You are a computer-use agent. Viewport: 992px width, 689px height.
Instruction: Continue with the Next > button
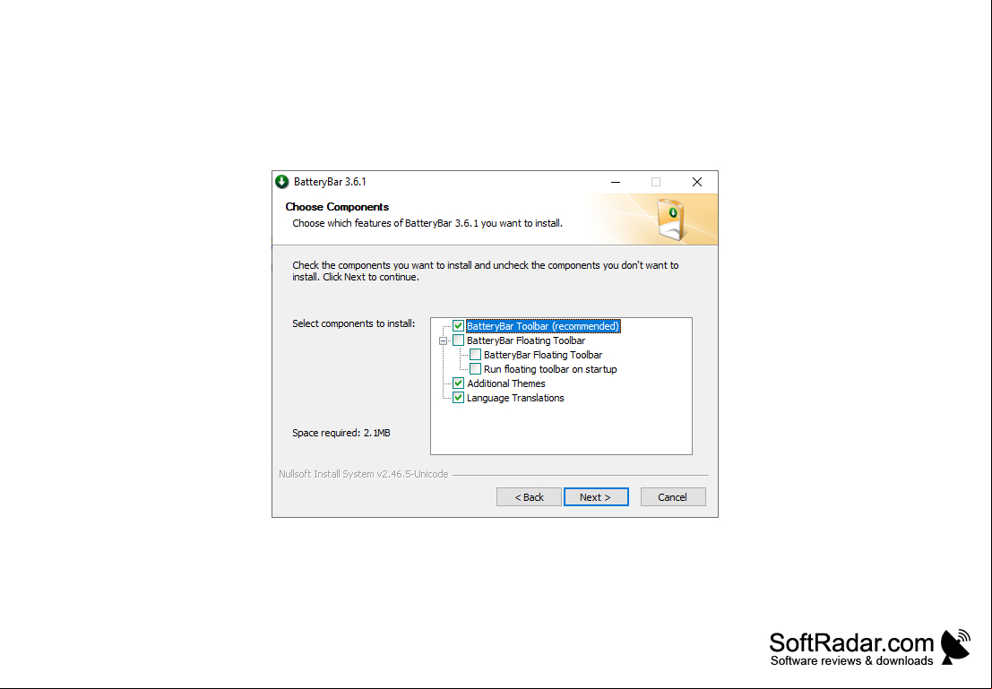pyautogui.click(x=596, y=497)
